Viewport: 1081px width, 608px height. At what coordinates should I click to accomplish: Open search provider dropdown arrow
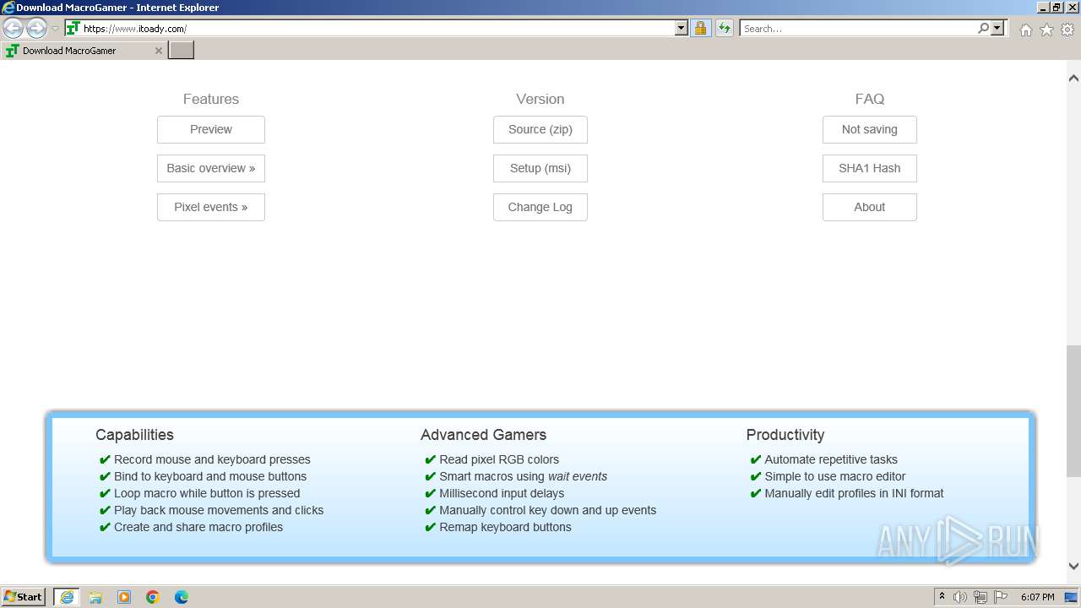(997, 29)
